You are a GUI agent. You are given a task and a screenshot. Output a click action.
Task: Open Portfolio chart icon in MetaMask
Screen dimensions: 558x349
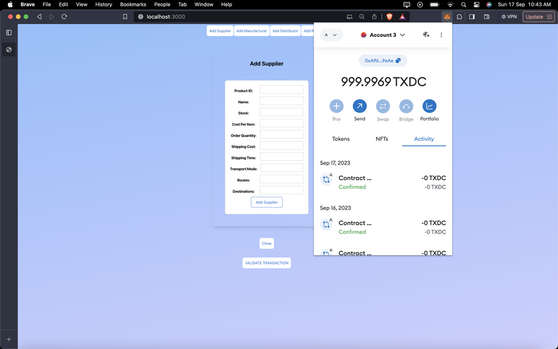click(x=429, y=106)
